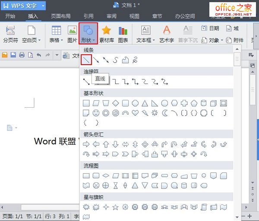
Task: Switch to the 页面布局 tab
Action: click(x=60, y=16)
